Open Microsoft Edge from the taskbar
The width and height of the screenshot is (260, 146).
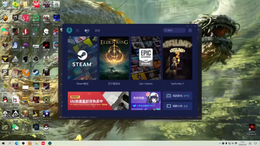click(17, 143)
